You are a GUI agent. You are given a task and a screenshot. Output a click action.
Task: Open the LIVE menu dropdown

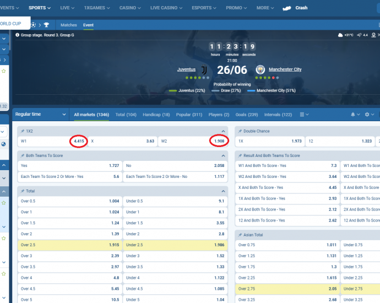[67, 8]
